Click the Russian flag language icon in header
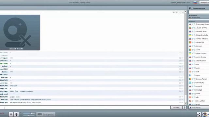This screenshot has width=209, height=117. click(x=195, y=3)
